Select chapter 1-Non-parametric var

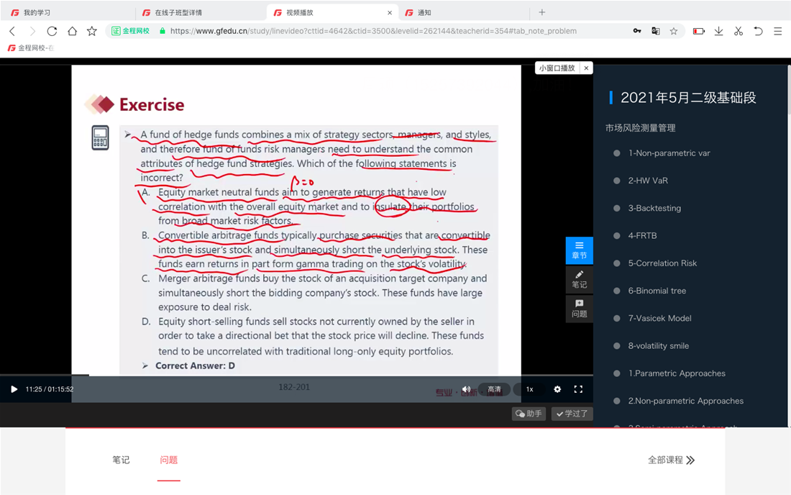click(669, 153)
